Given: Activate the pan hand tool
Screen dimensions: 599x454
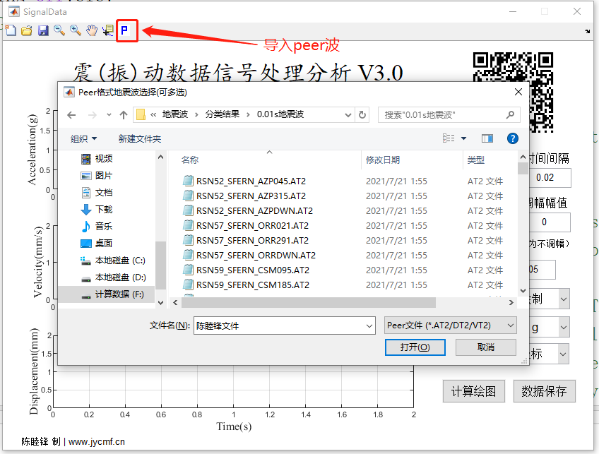Looking at the screenshot, I should coord(90,31).
